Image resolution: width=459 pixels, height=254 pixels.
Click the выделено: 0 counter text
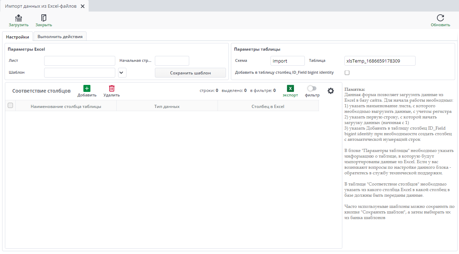[x=234, y=90]
